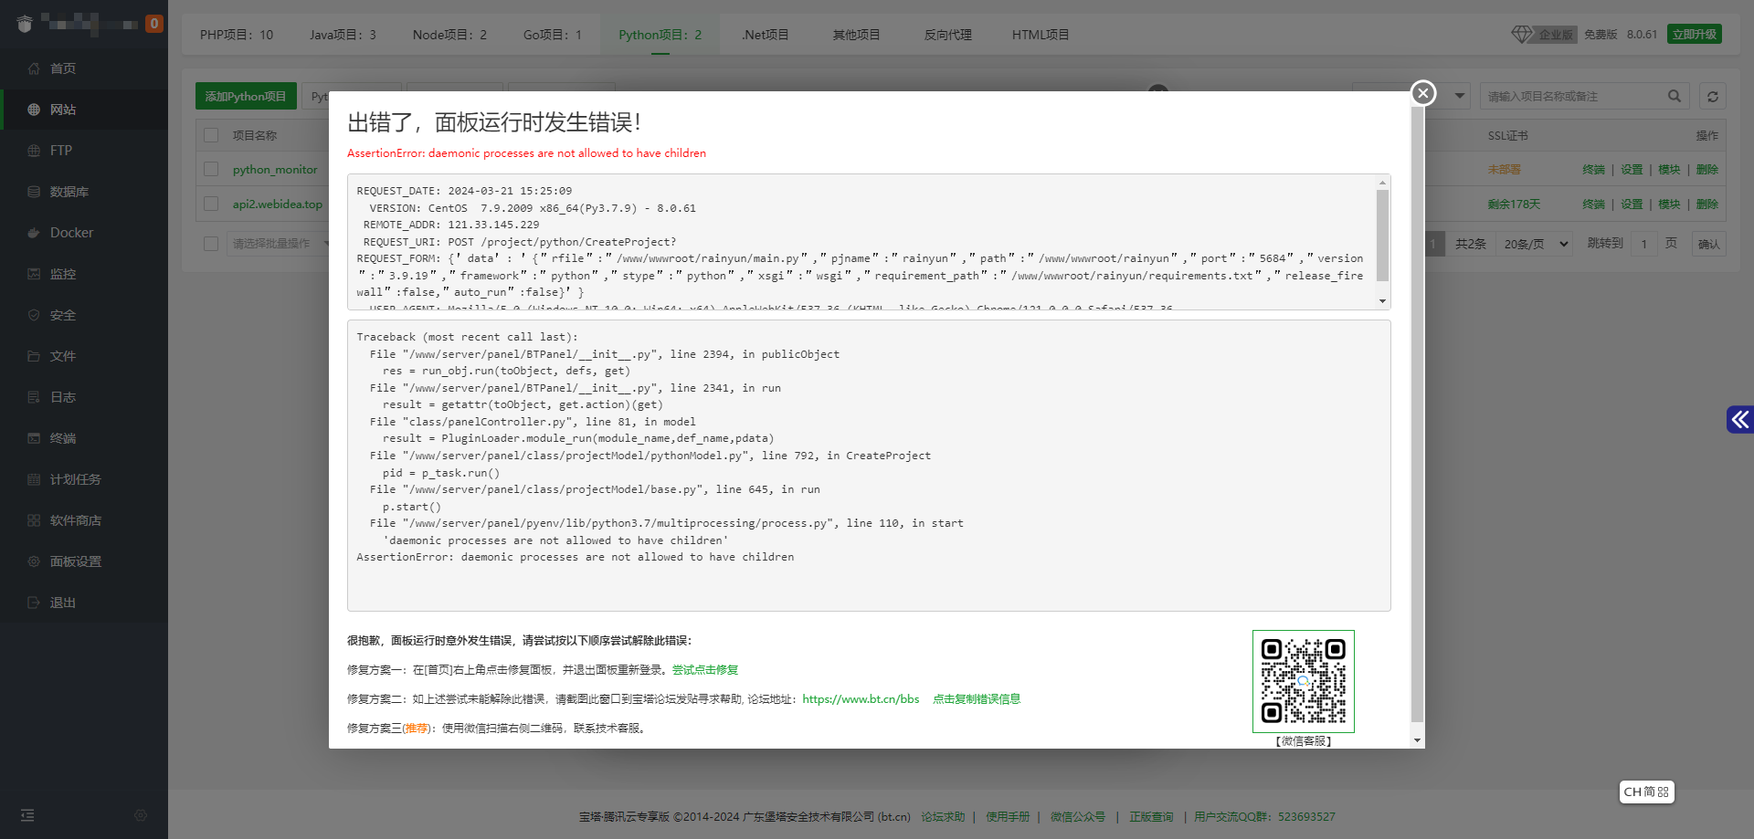
Task: Click the request info box scroll-down arrow
Action: 1382,301
